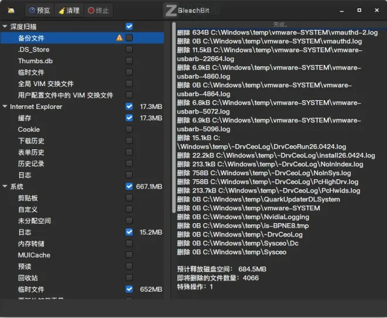
Task: Select the 下载历史 tree row
Action: [82, 141]
